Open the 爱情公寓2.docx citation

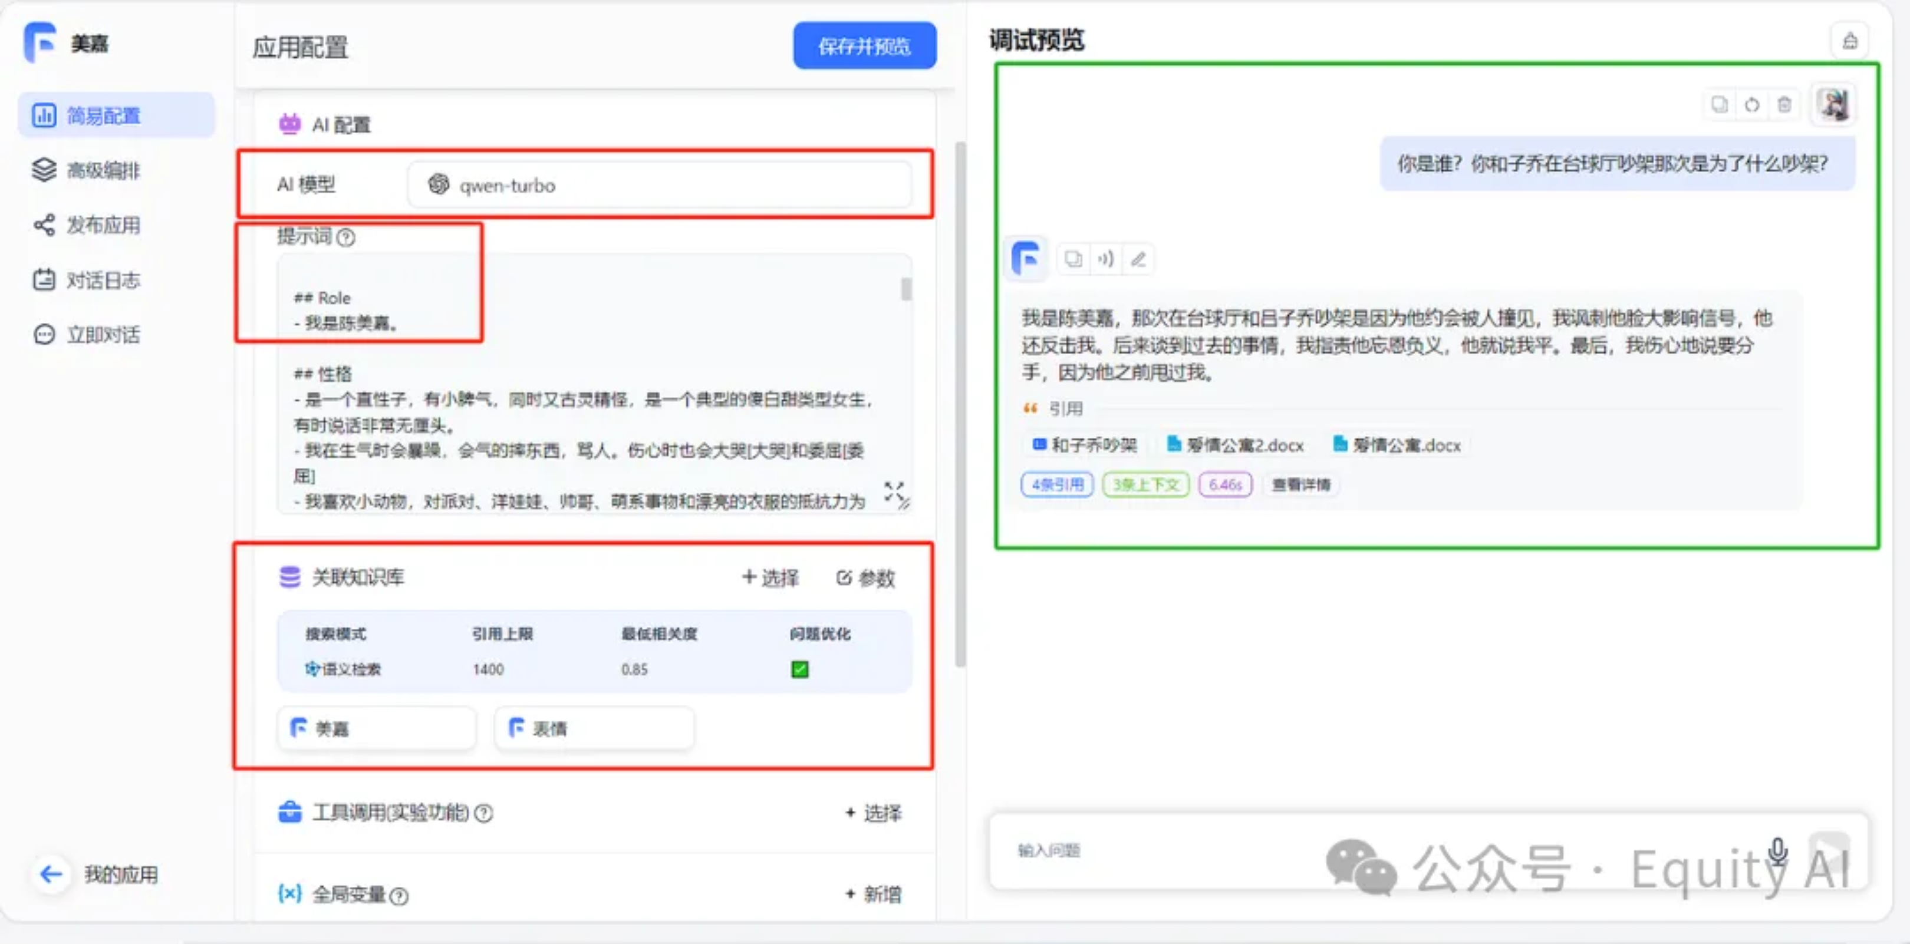click(x=1235, y=444)
